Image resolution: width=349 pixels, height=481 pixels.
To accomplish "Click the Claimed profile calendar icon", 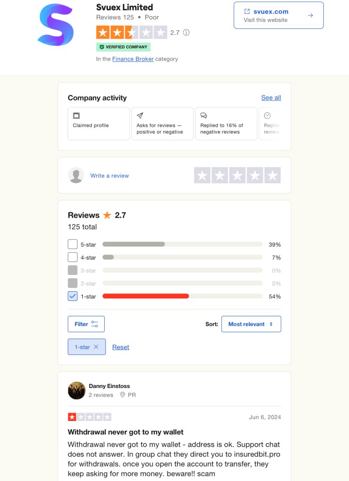I will [x=76, y=116].
